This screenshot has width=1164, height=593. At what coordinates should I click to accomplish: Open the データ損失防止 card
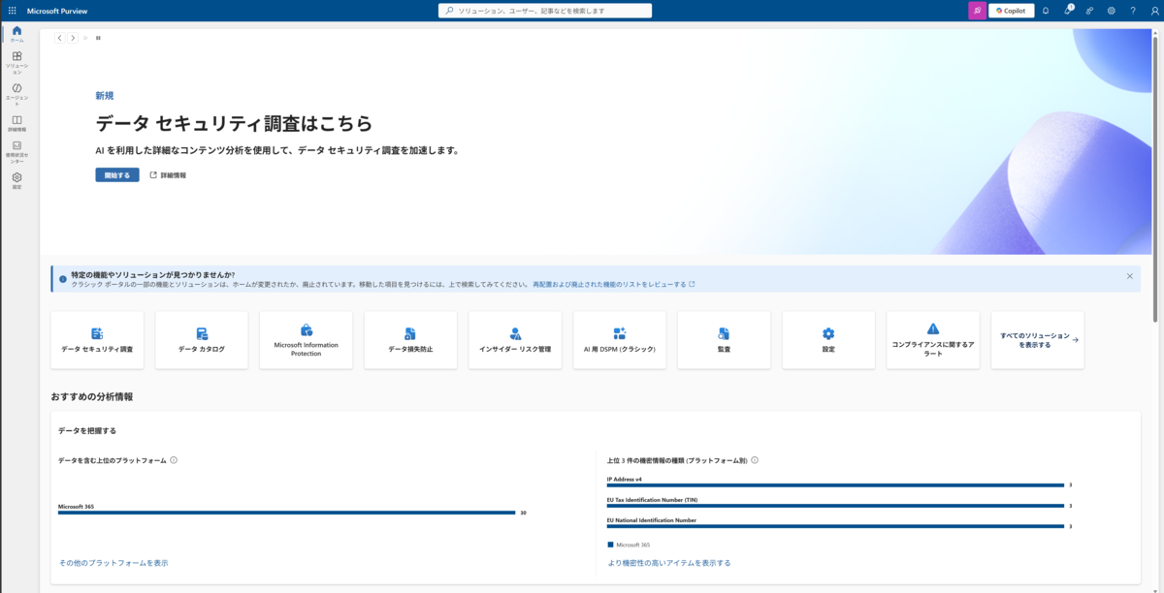point(410,340)
